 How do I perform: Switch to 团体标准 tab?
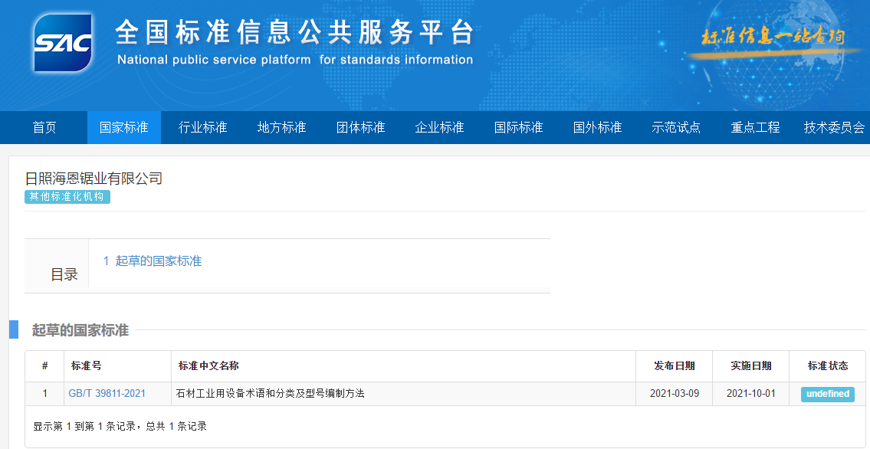click(360, 127)
